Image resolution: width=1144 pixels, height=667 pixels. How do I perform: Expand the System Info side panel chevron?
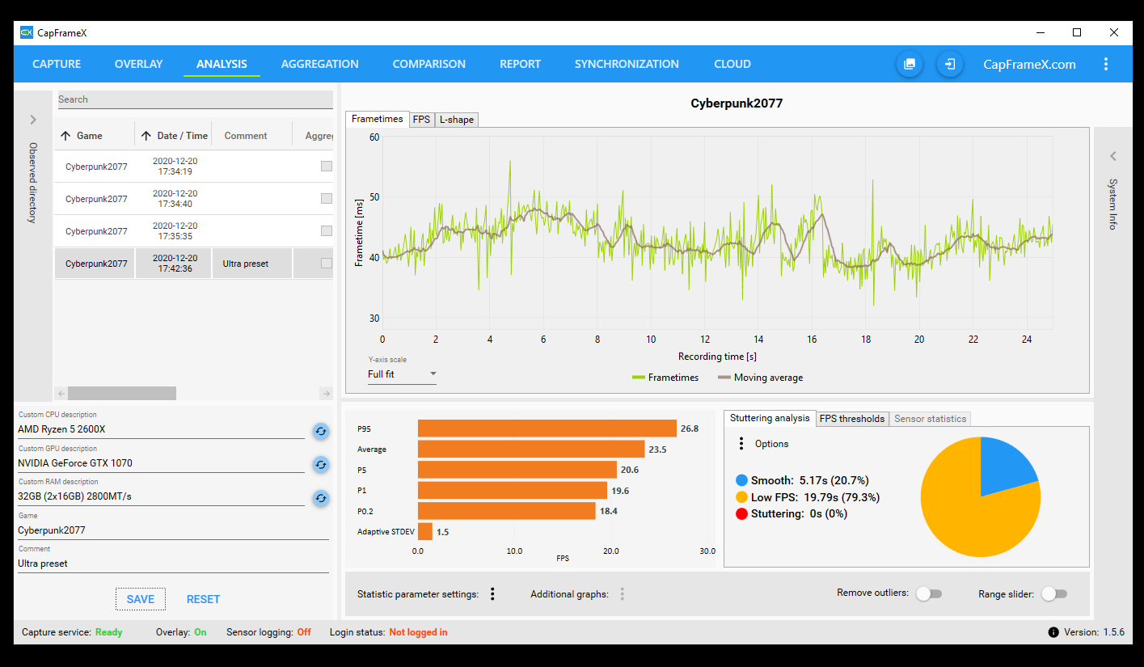click(1112, 156)
